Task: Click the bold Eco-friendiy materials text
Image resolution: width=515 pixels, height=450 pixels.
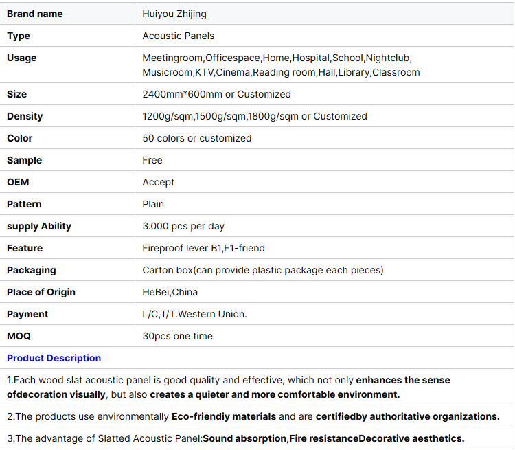Action: coord(224,416)
